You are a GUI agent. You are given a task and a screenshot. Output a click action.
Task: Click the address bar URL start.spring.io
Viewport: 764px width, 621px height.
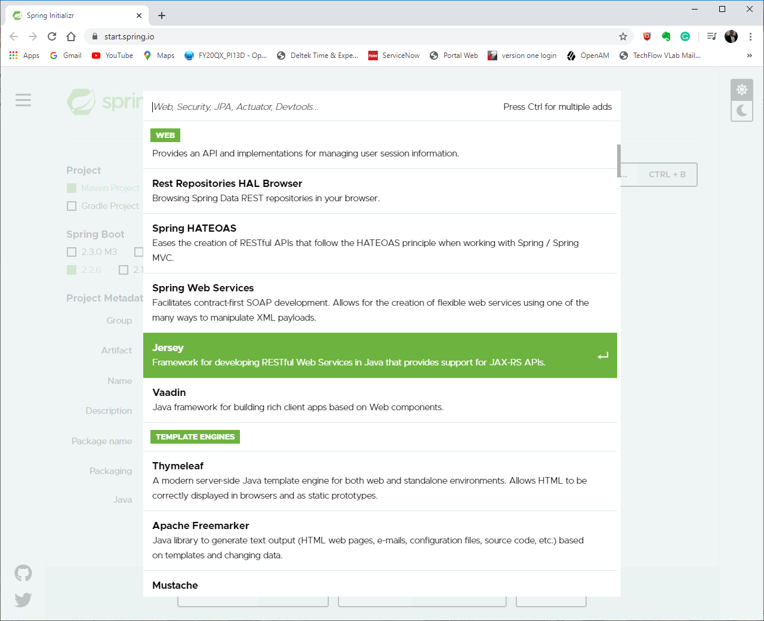(x=129, y=36)
